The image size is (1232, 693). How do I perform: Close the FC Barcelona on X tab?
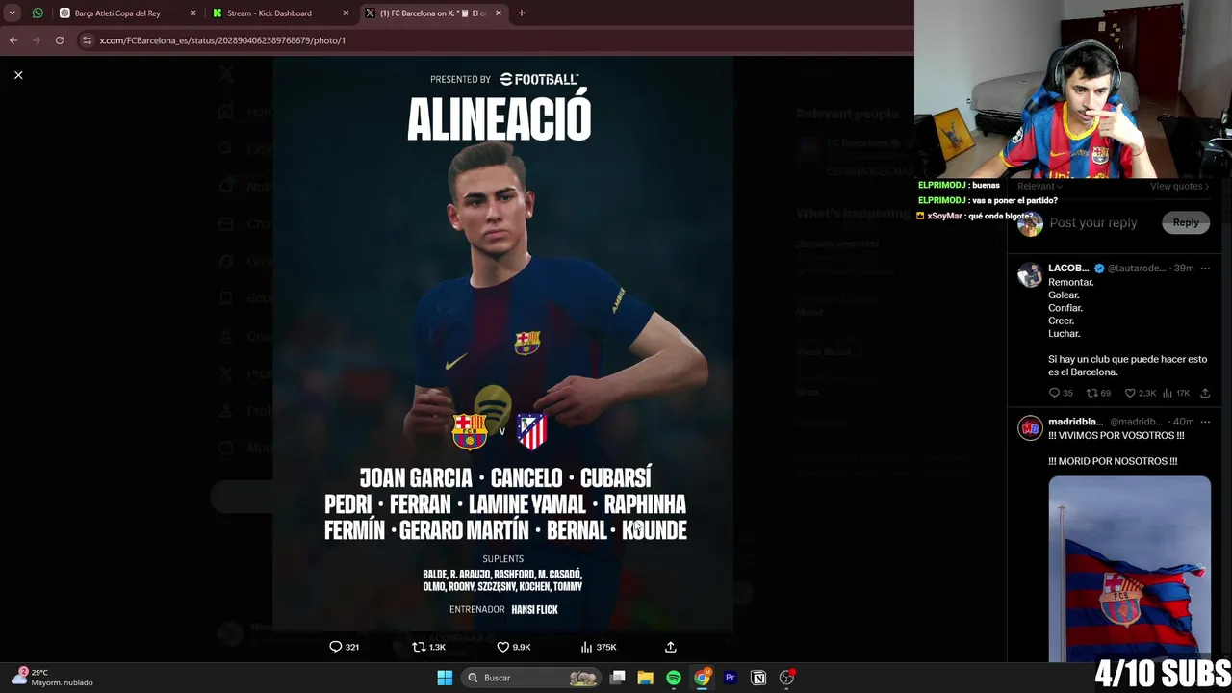tap(499, 13)
